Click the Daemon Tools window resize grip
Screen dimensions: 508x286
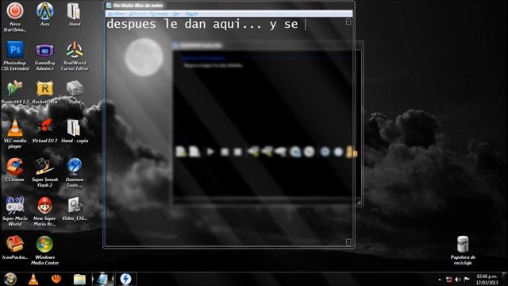click(x=359, y=202)
